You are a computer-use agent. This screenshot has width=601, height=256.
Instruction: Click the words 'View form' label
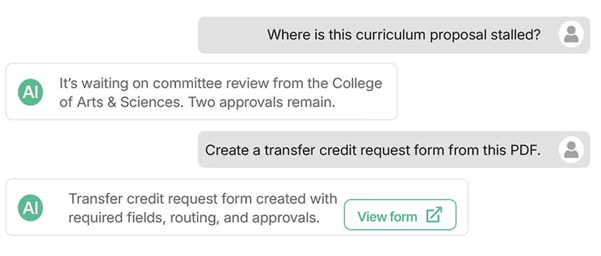(387, 217)
